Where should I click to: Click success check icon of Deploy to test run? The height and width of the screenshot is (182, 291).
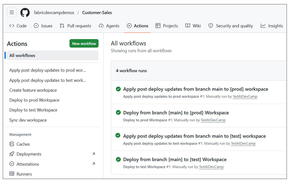point(118,159)
